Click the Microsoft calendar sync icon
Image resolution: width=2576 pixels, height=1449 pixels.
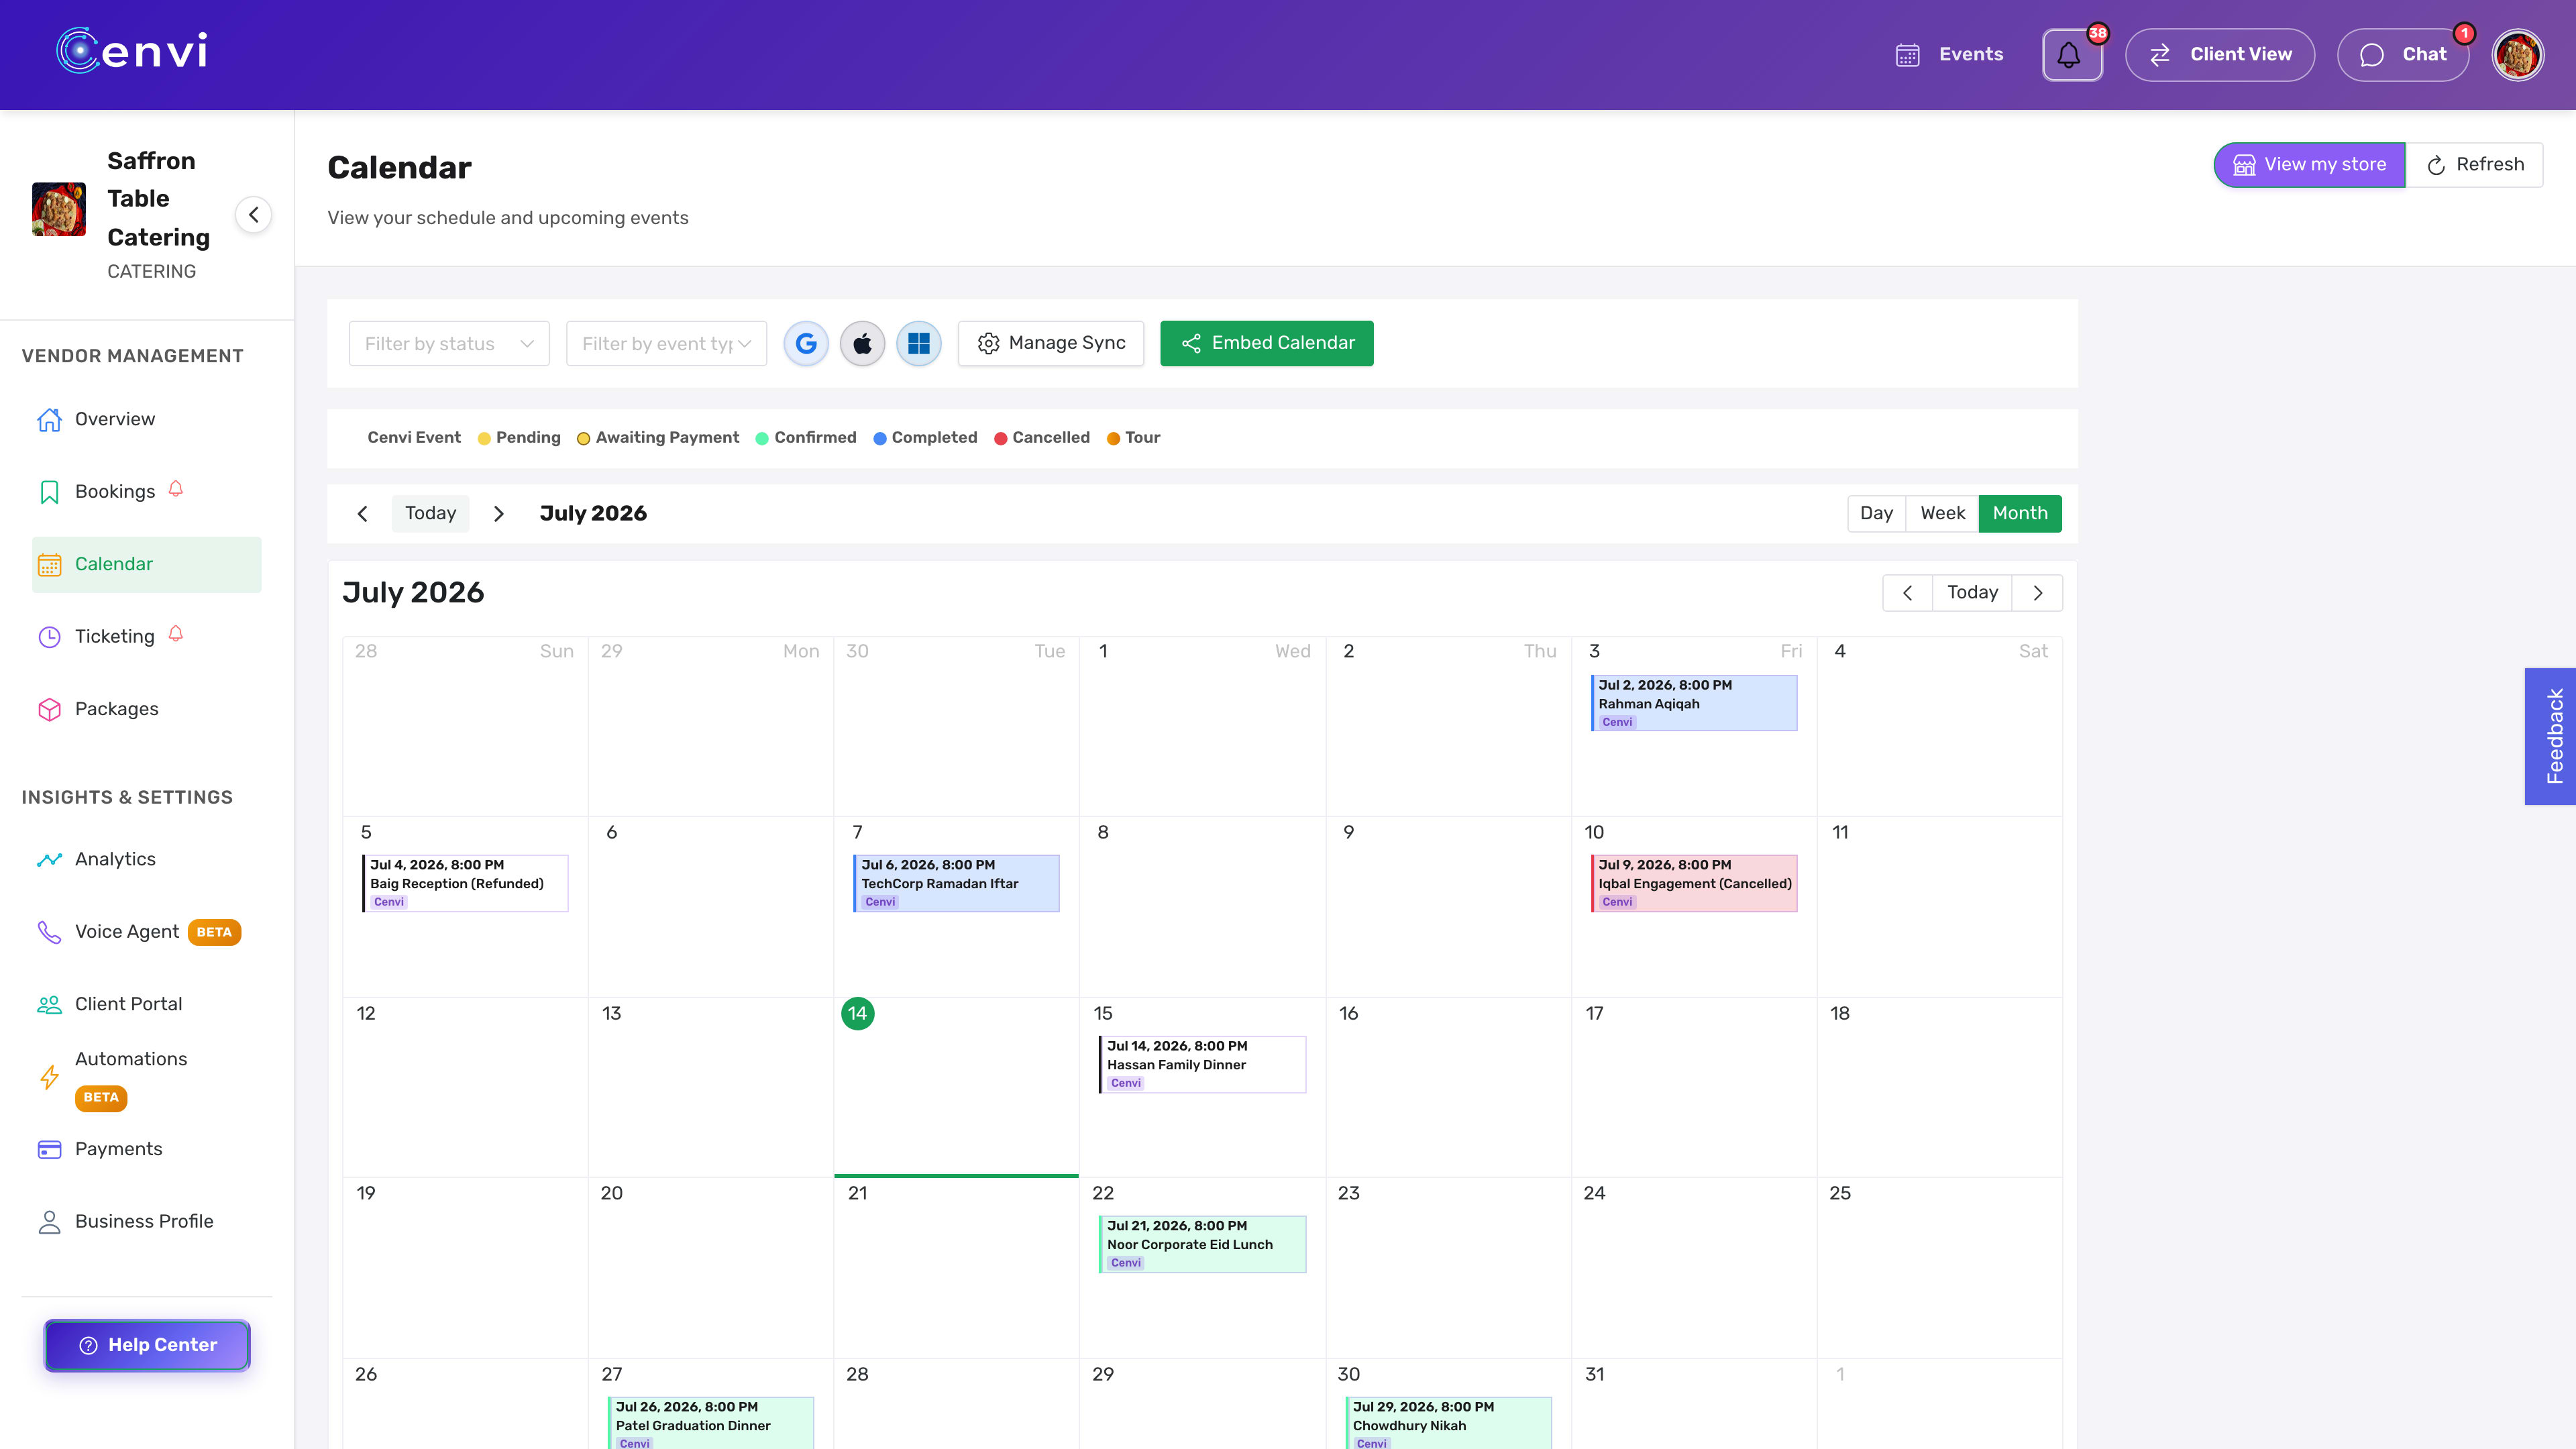[919, 343]
